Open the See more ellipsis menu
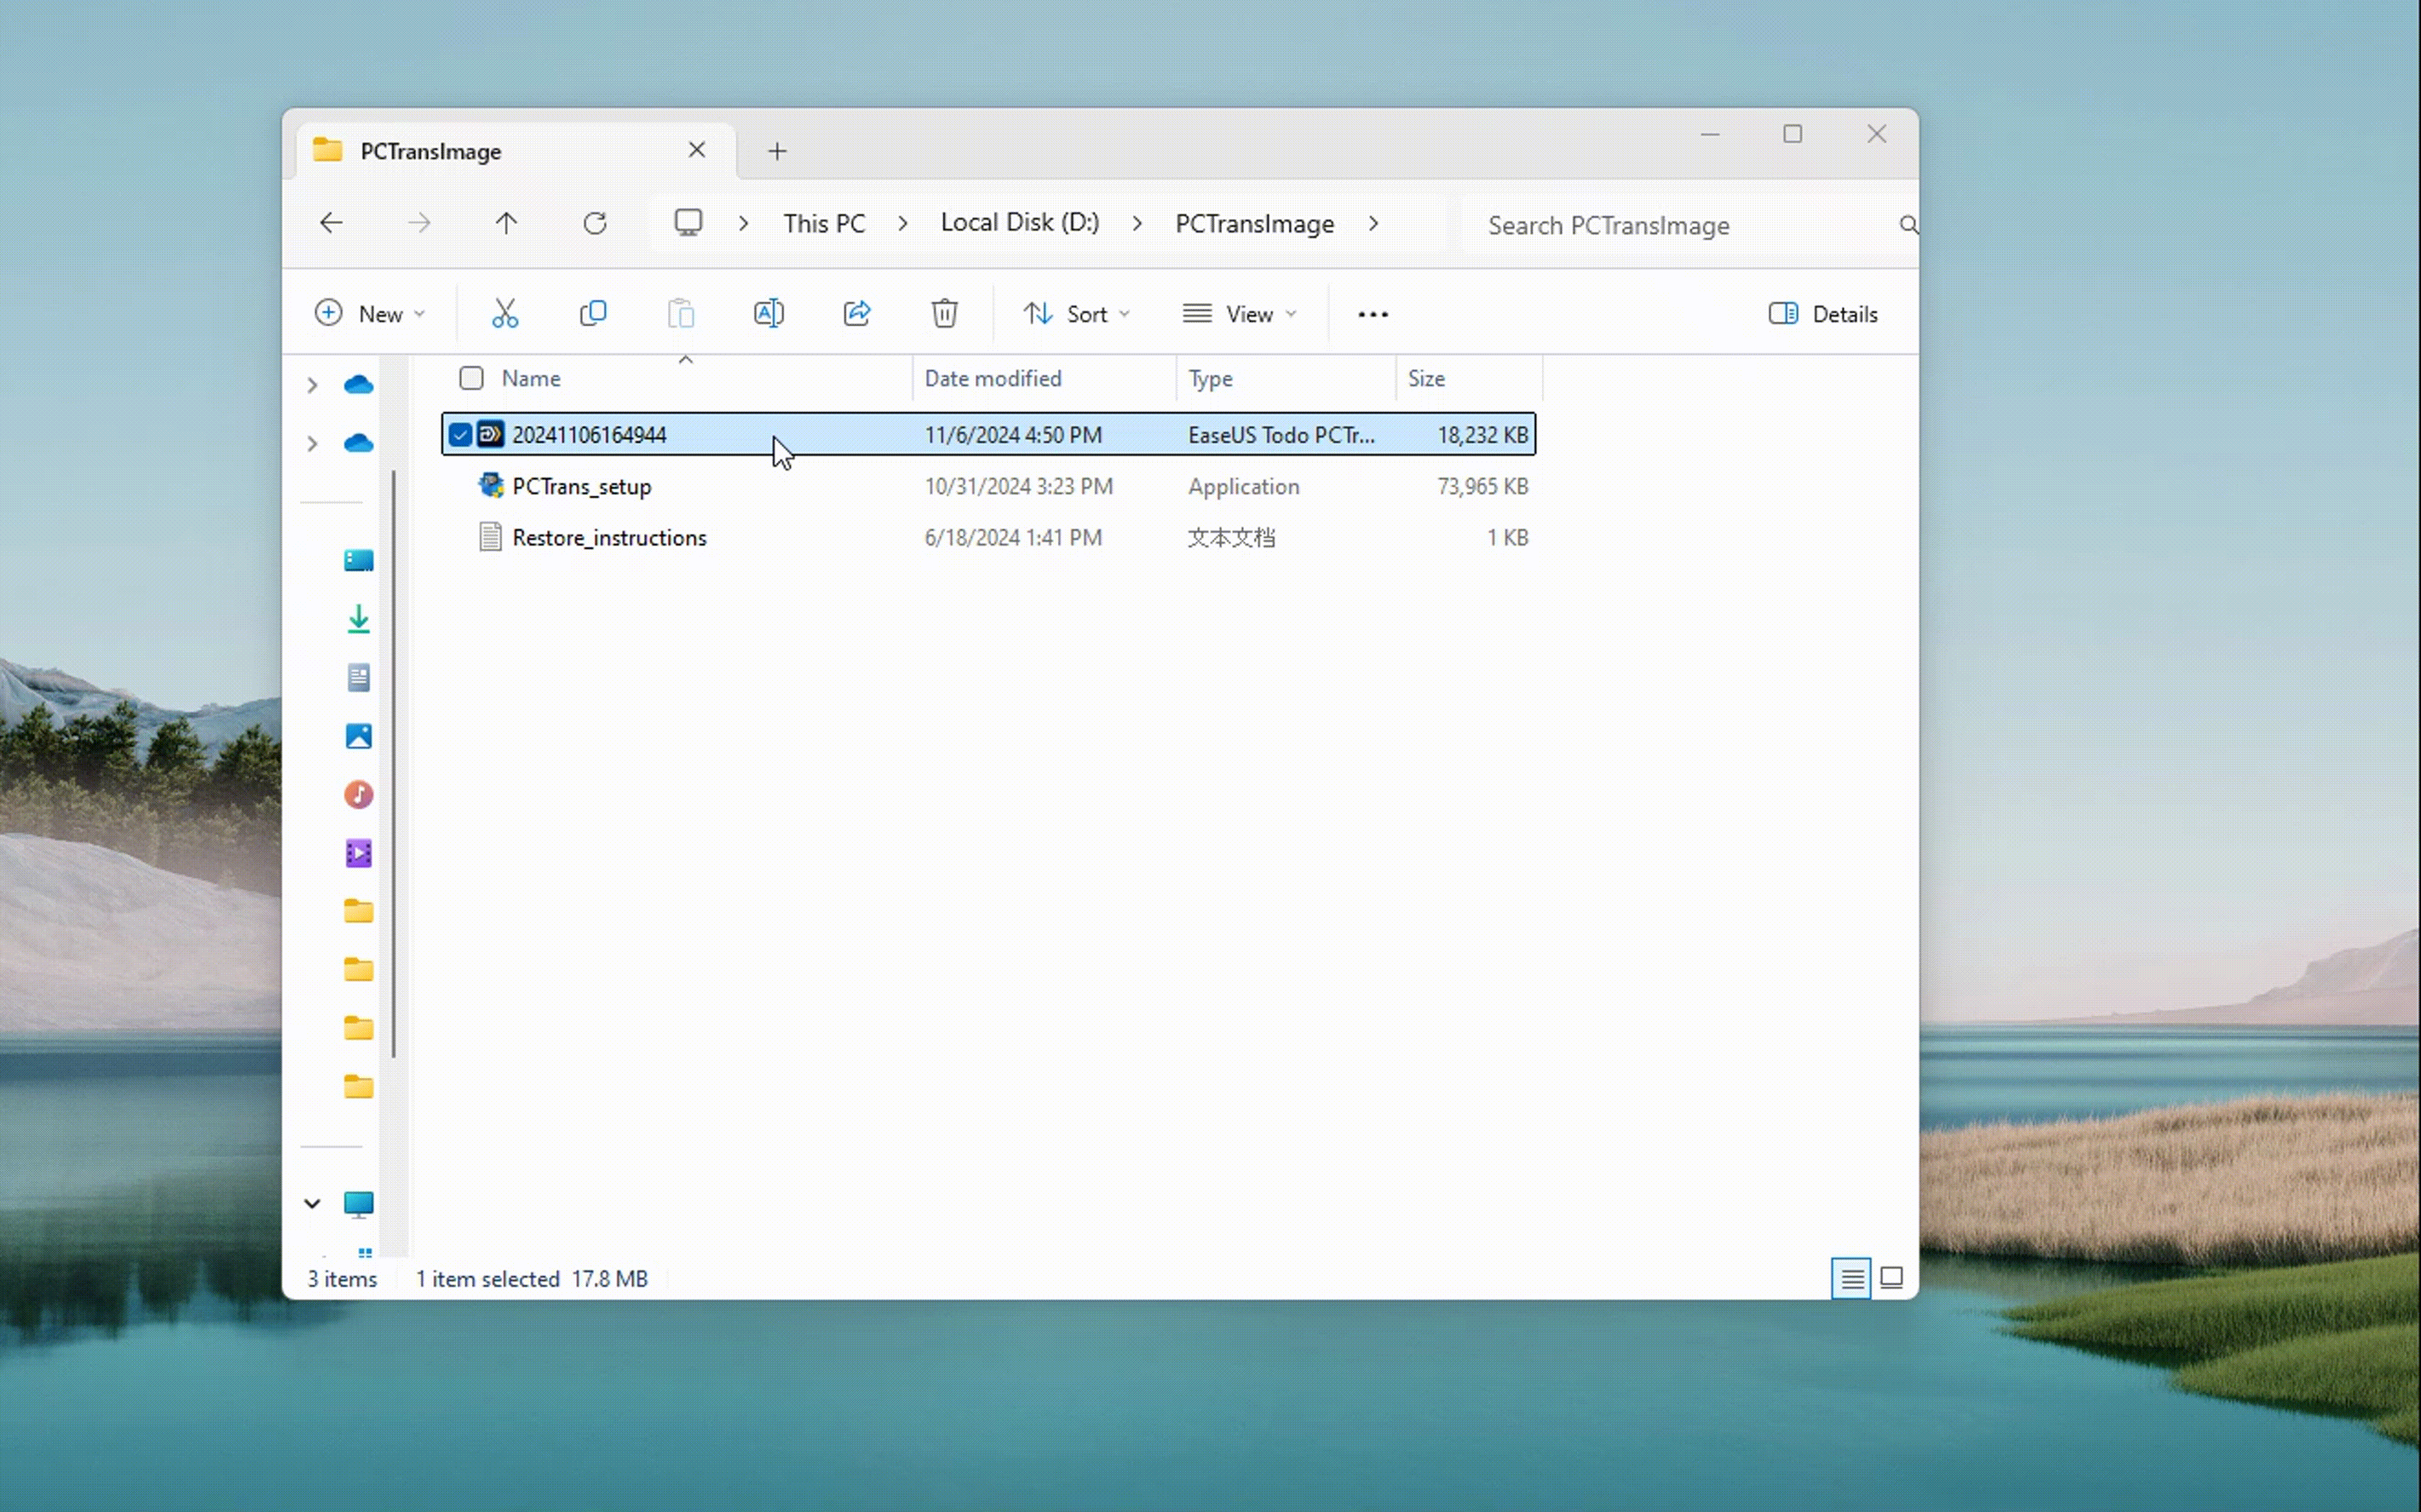The image size is (2421, 1512). (1373, 314)
